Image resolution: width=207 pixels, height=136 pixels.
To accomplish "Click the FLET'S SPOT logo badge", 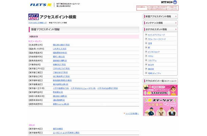I will tap(34, 17).
